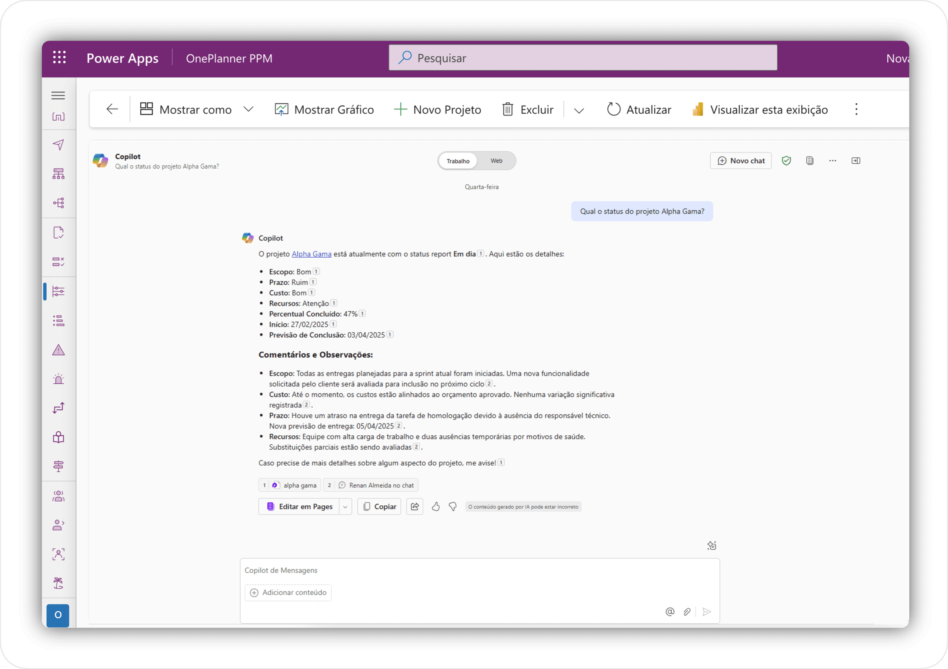Go back with the arrow button

(112, 109)
